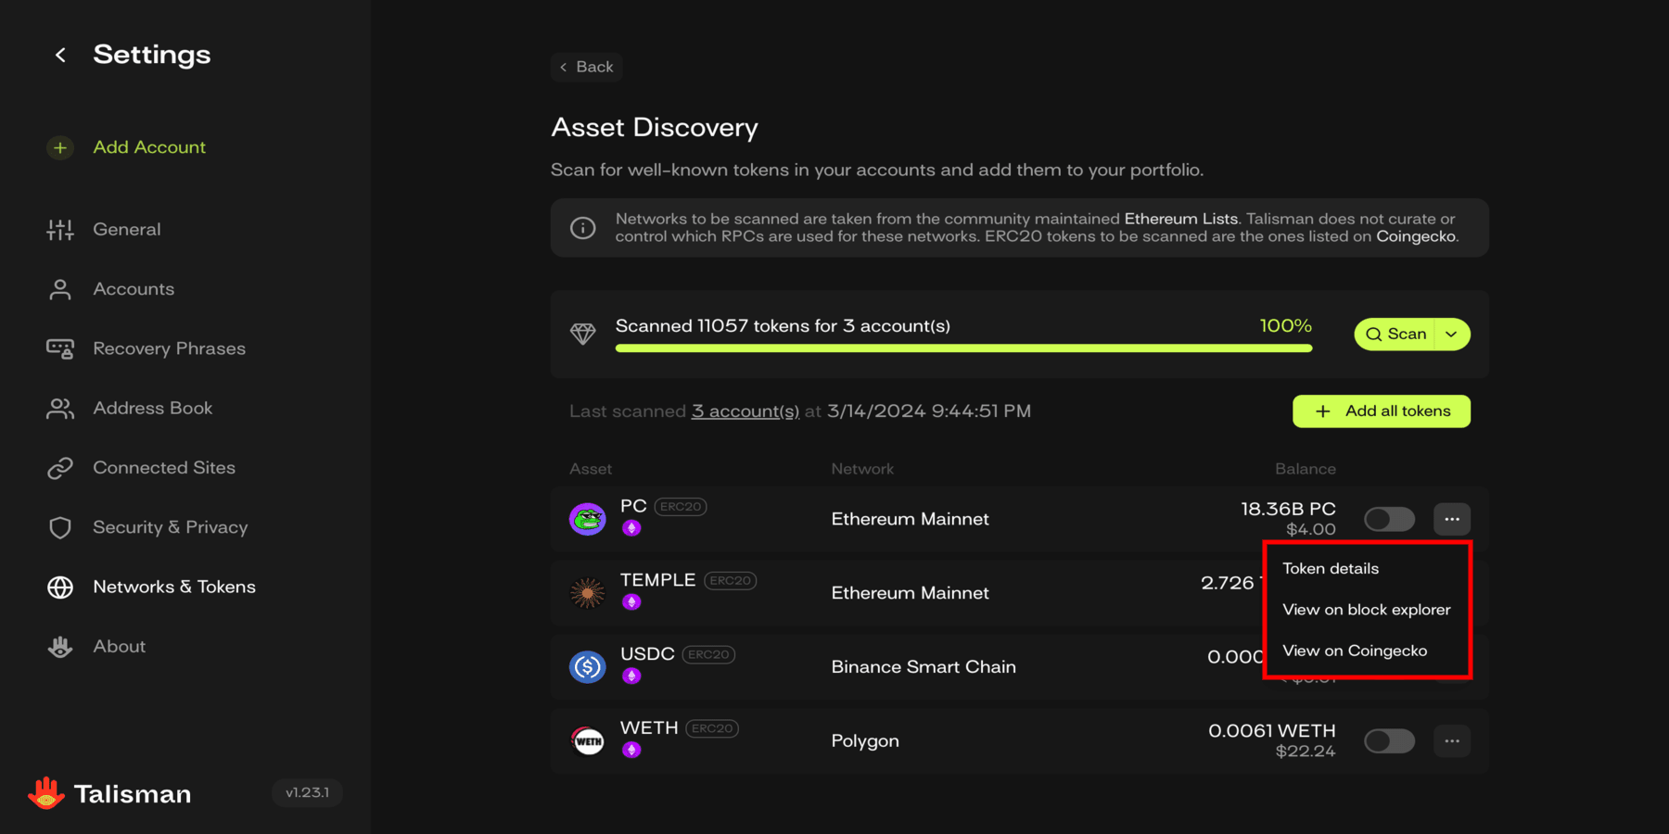This screenshot has width=1669, height=834.
Task: Choose View on Coingecko option
Action: [1355, 651]
